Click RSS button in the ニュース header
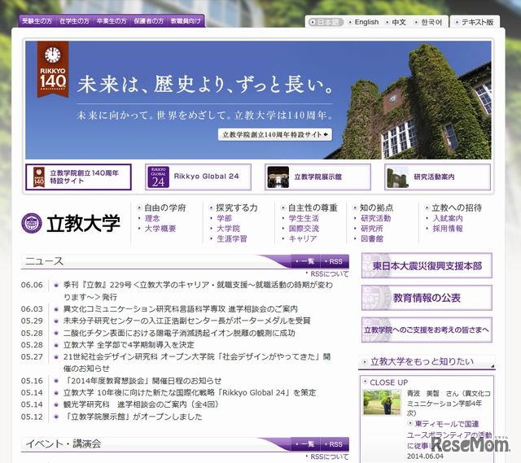This screenshot has width=521, height=463. point(335,261)
